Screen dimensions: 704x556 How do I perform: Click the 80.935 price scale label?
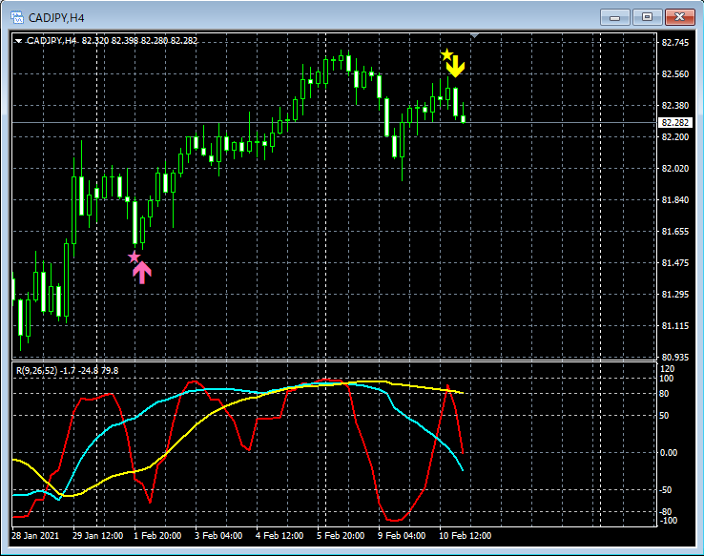674,358
